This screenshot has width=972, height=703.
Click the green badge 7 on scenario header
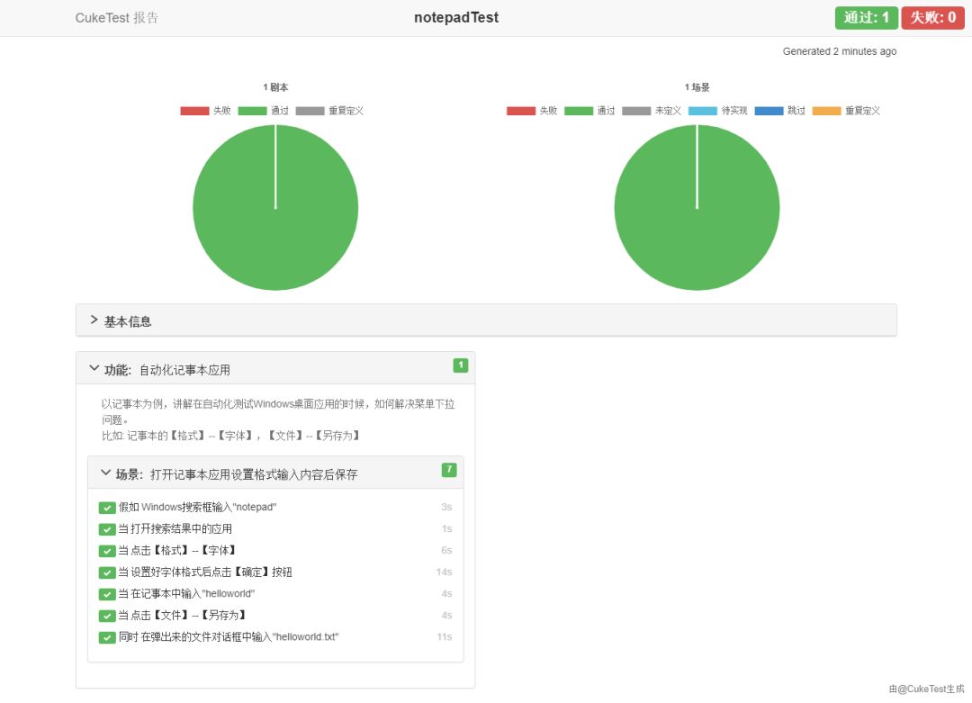449,470
